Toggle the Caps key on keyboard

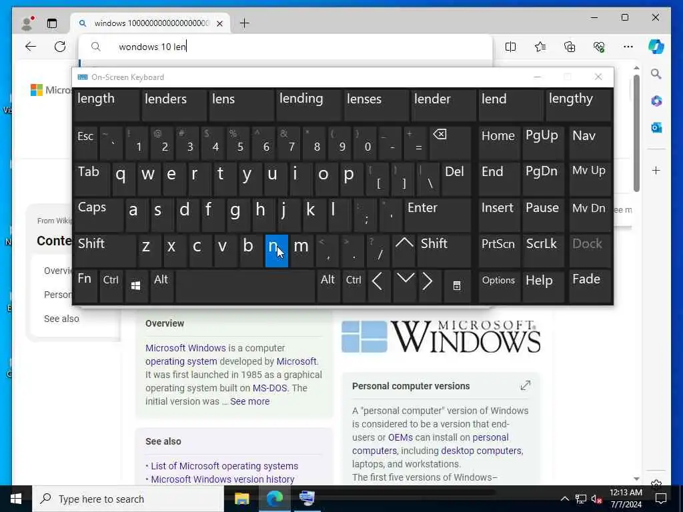click(x=99, y=214)
